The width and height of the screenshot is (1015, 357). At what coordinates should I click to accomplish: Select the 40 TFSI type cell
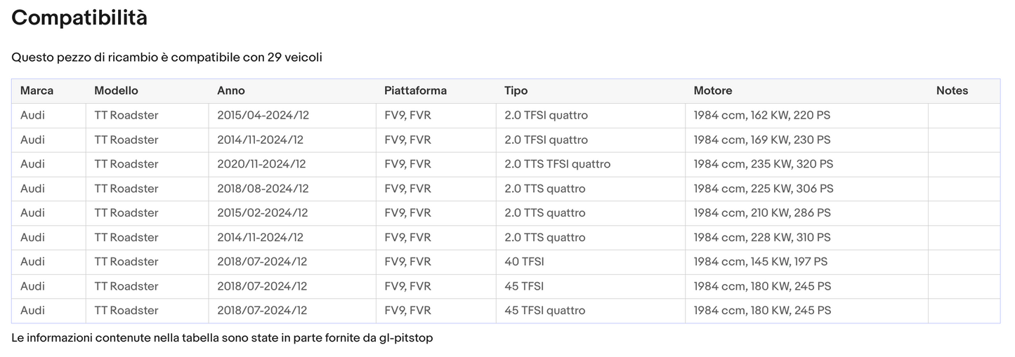point(524,262)
